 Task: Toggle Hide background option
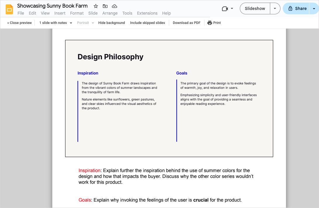coord(112,23)
